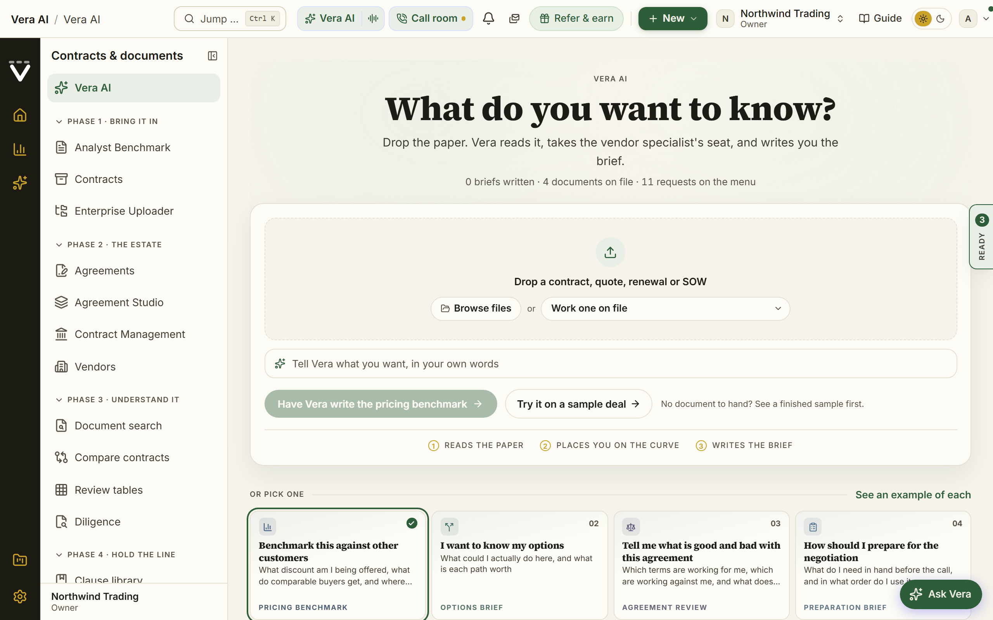Image resolution: width=993 pixels, height=620 pixels.
Task: Go to Diligence
Action: tap(134, 522)
